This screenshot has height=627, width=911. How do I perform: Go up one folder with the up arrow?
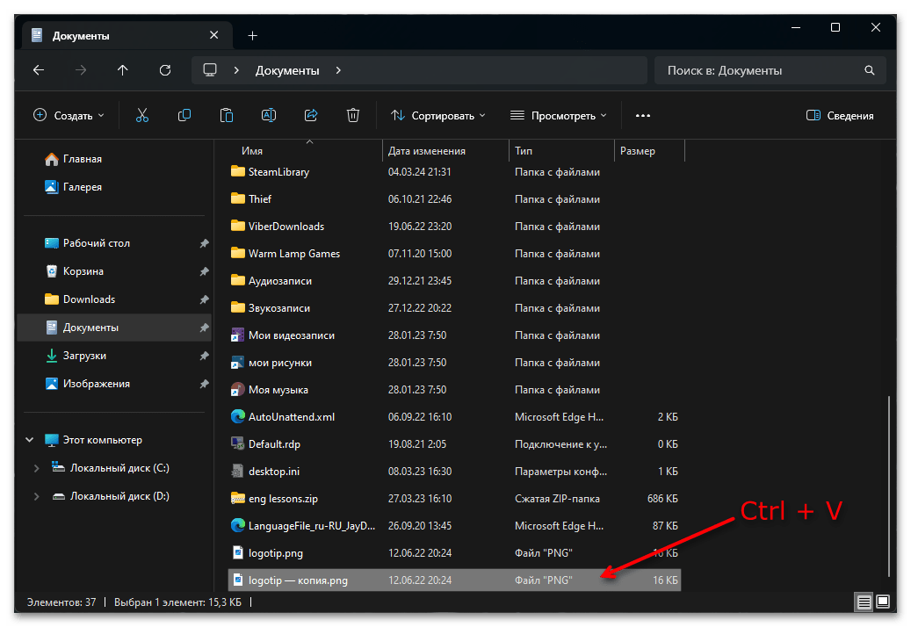123,70
